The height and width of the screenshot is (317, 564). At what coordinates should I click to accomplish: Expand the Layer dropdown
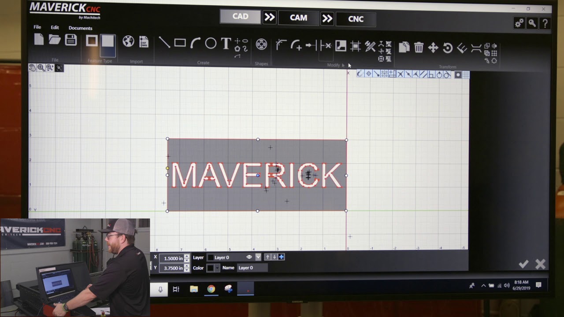pos(258,257)
